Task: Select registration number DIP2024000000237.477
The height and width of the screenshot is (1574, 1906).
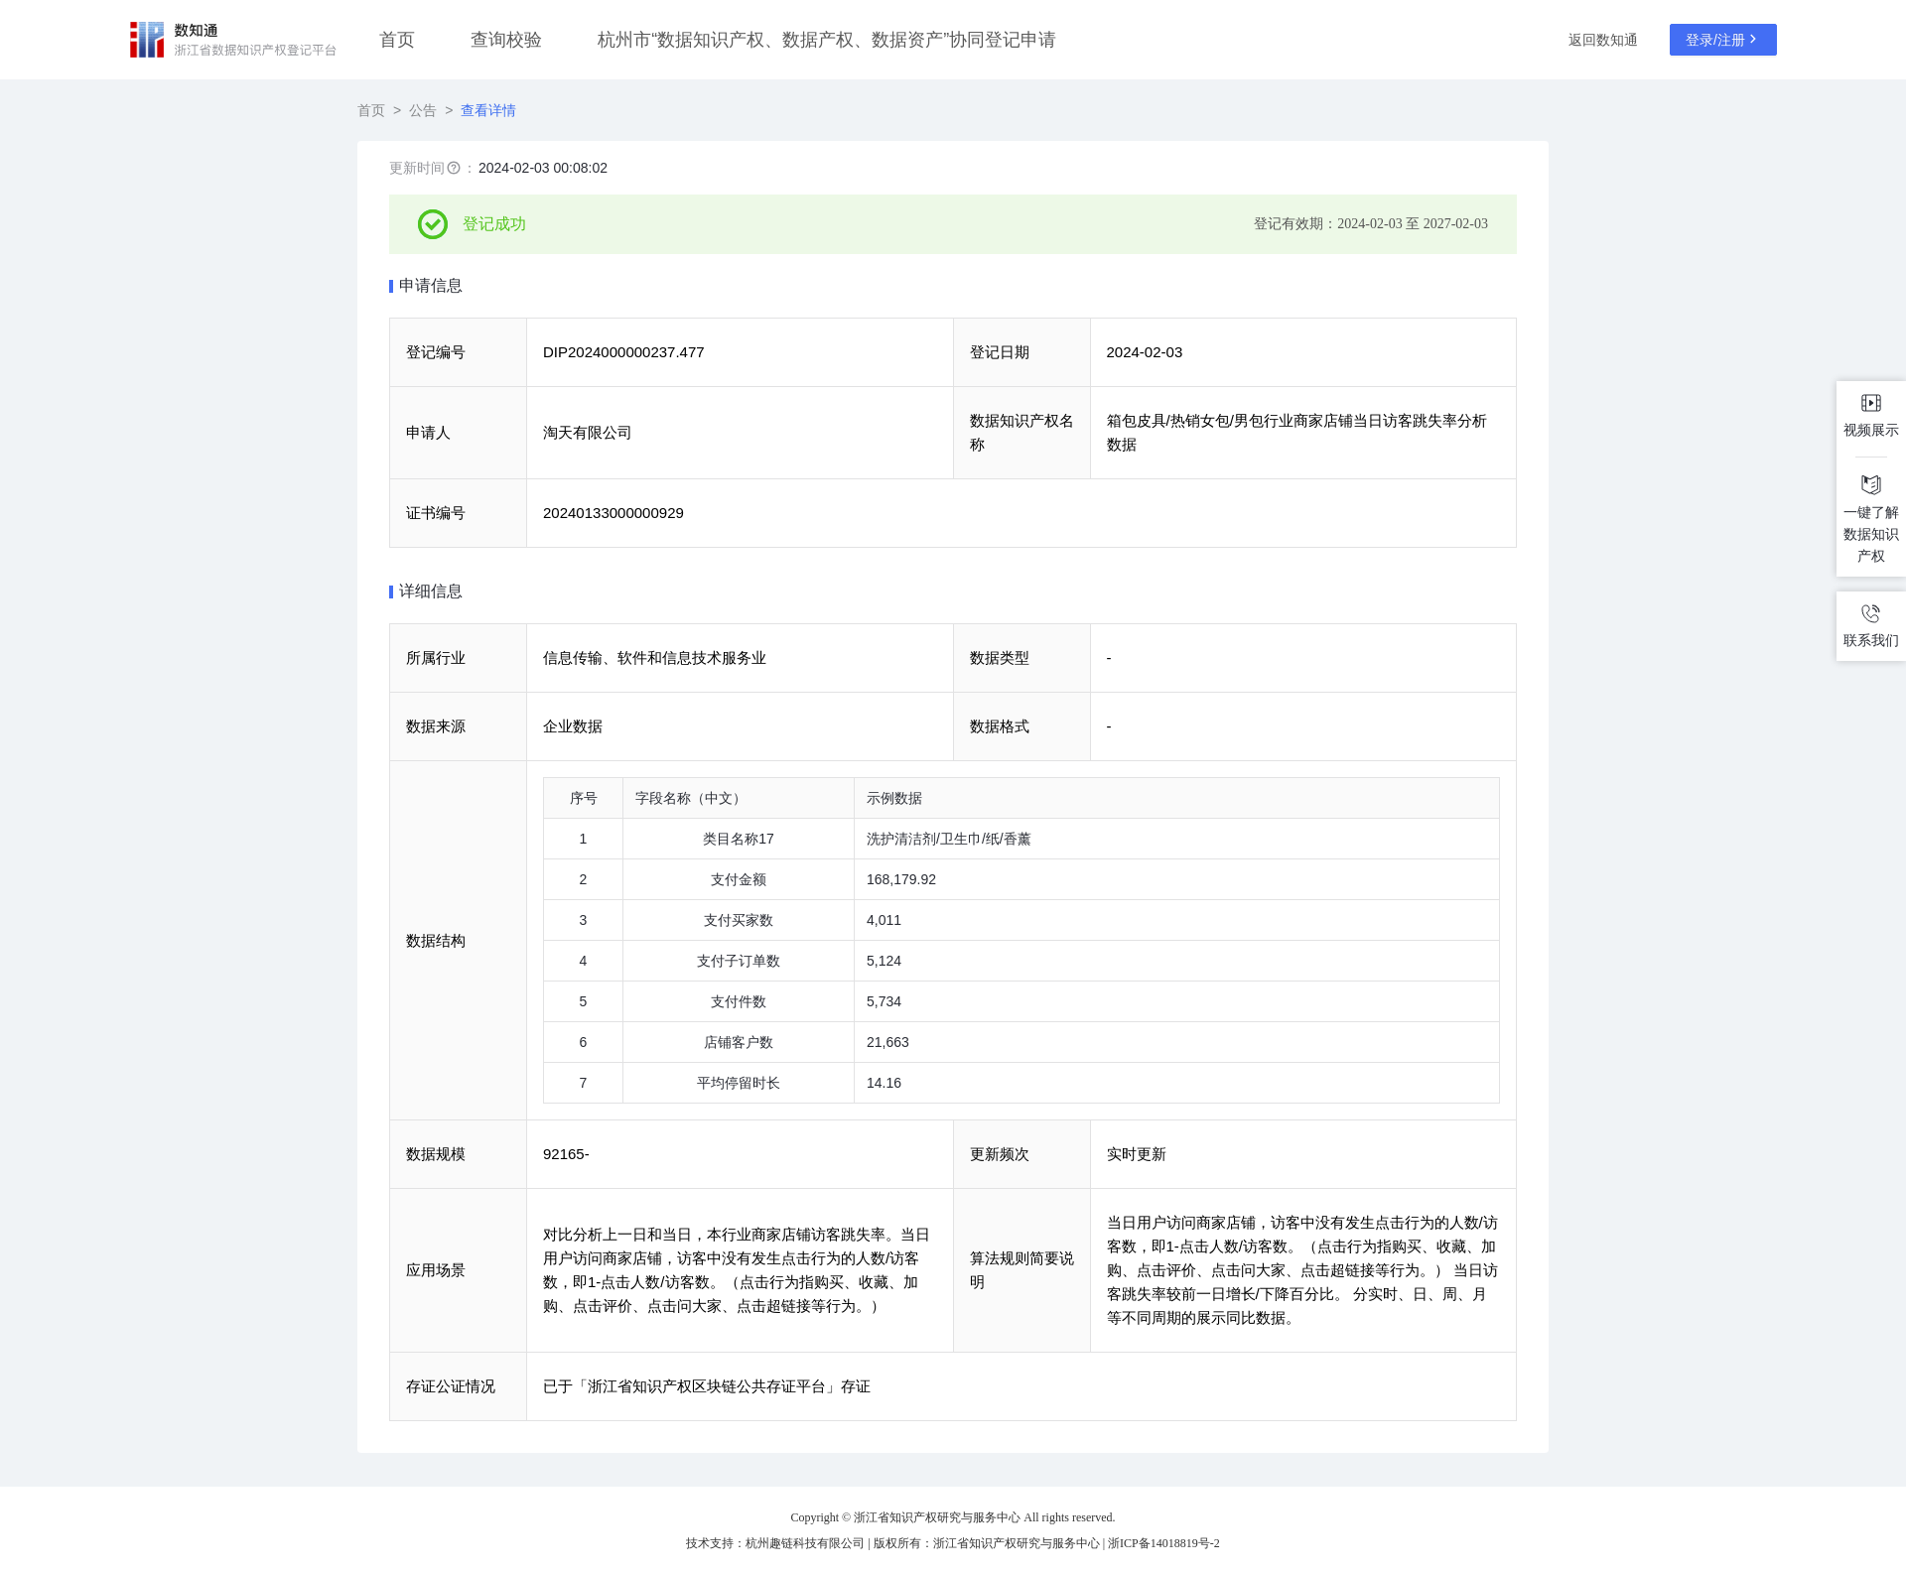Action: pyautogui.click(x=623, y=352)
